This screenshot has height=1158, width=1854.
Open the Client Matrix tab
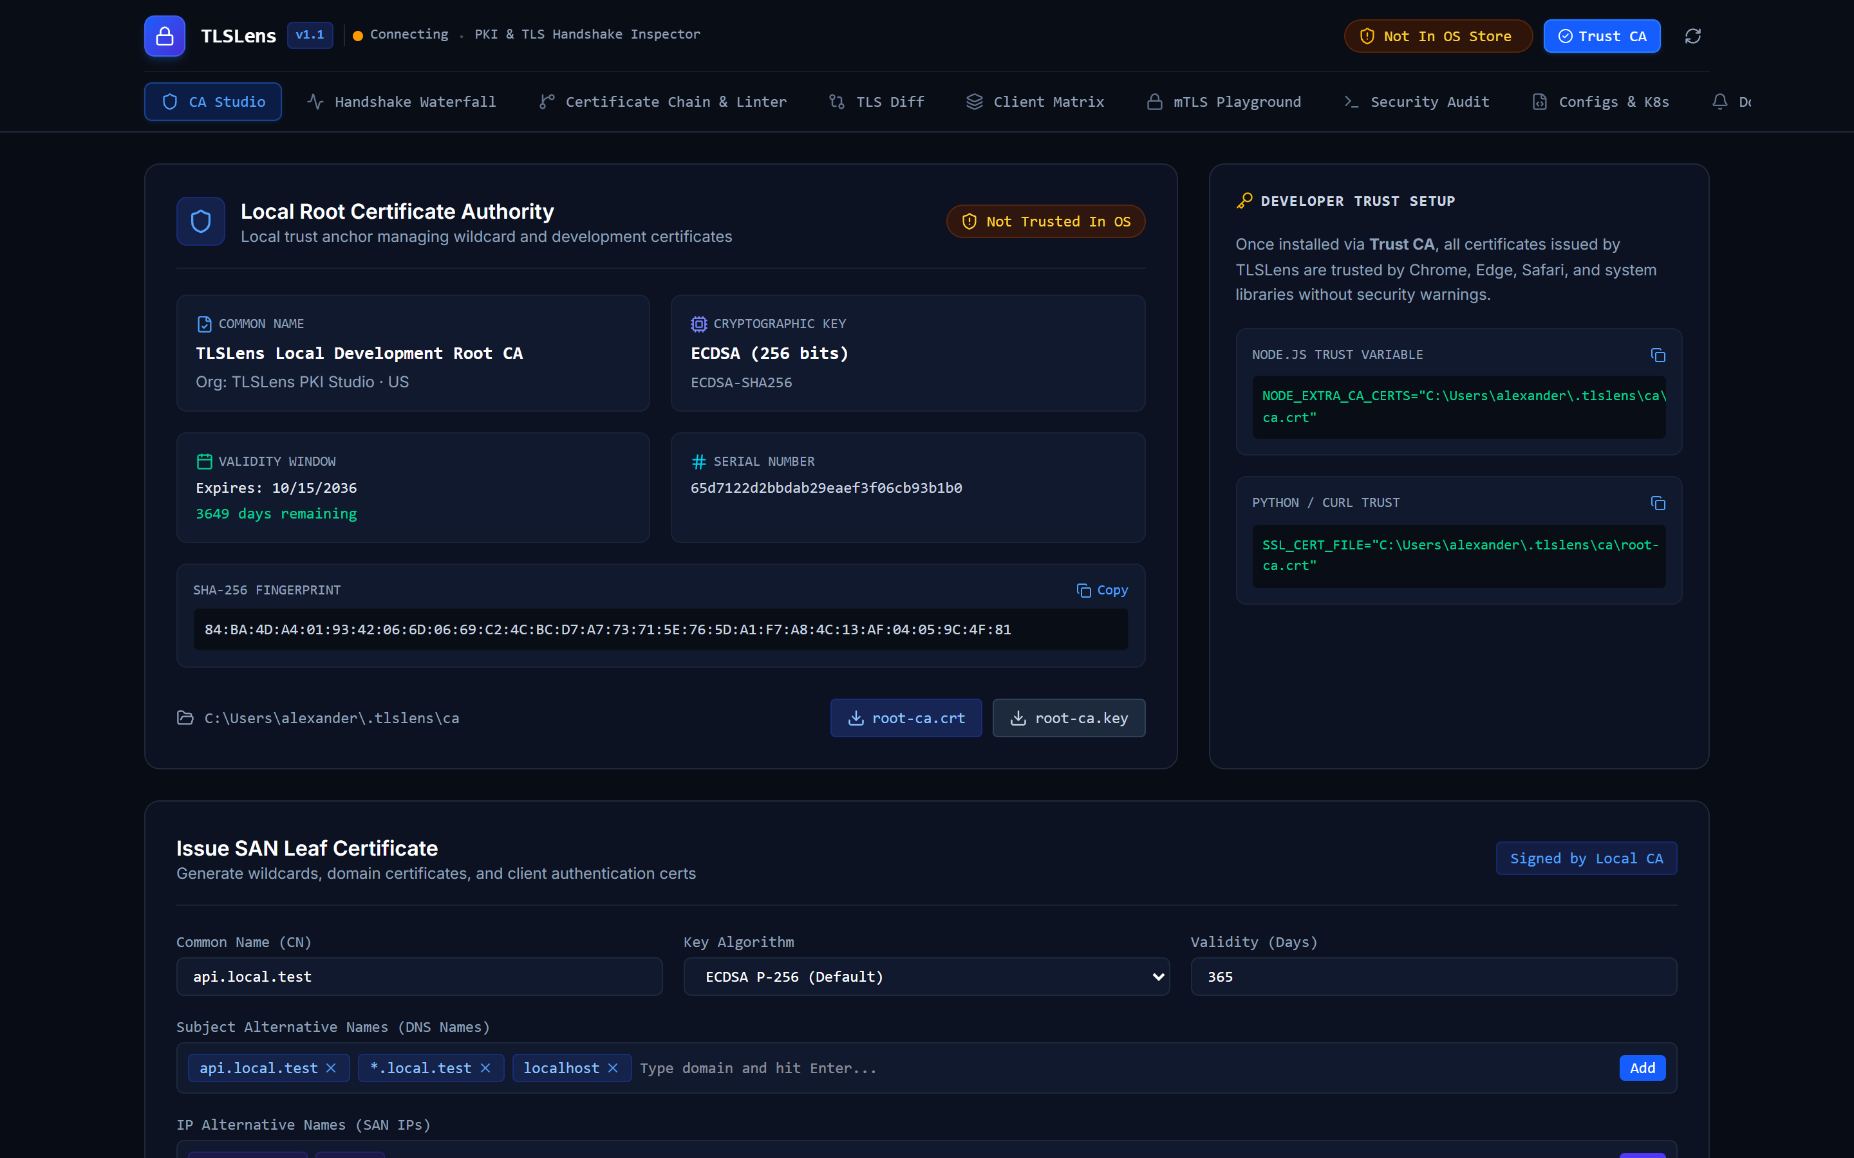coord(1035,102)
